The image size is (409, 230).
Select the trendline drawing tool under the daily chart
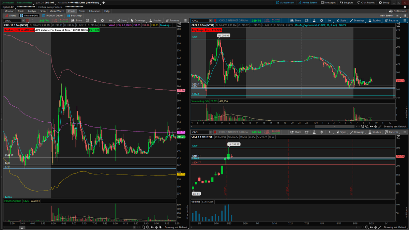(x=380, y=227)
